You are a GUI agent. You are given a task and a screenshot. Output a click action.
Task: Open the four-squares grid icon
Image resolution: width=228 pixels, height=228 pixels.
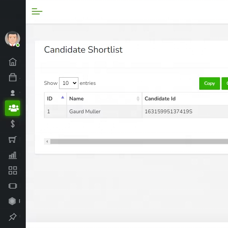tap(12, 170)
